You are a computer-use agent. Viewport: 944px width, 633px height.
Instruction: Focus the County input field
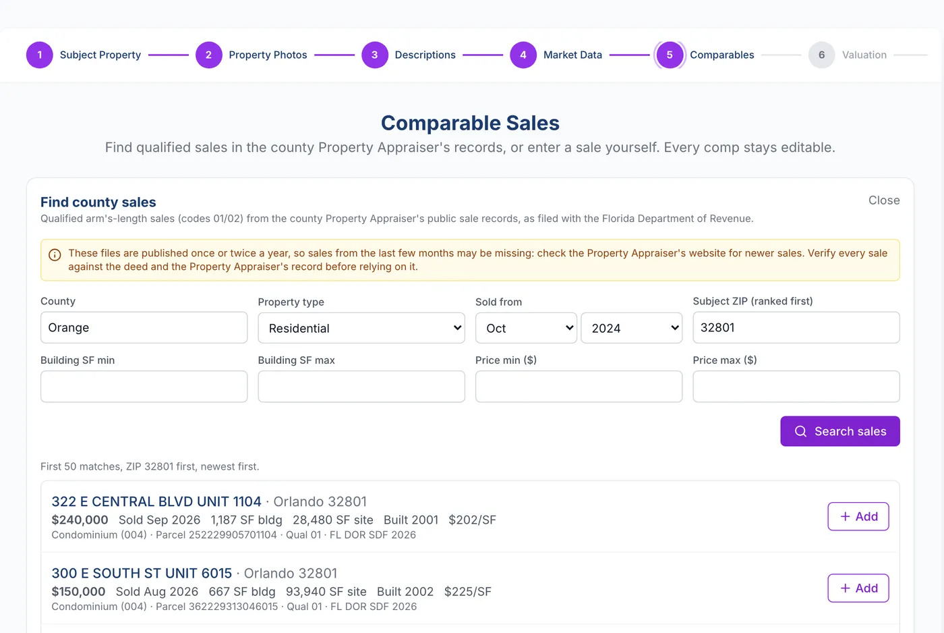(x=144, y=327)
